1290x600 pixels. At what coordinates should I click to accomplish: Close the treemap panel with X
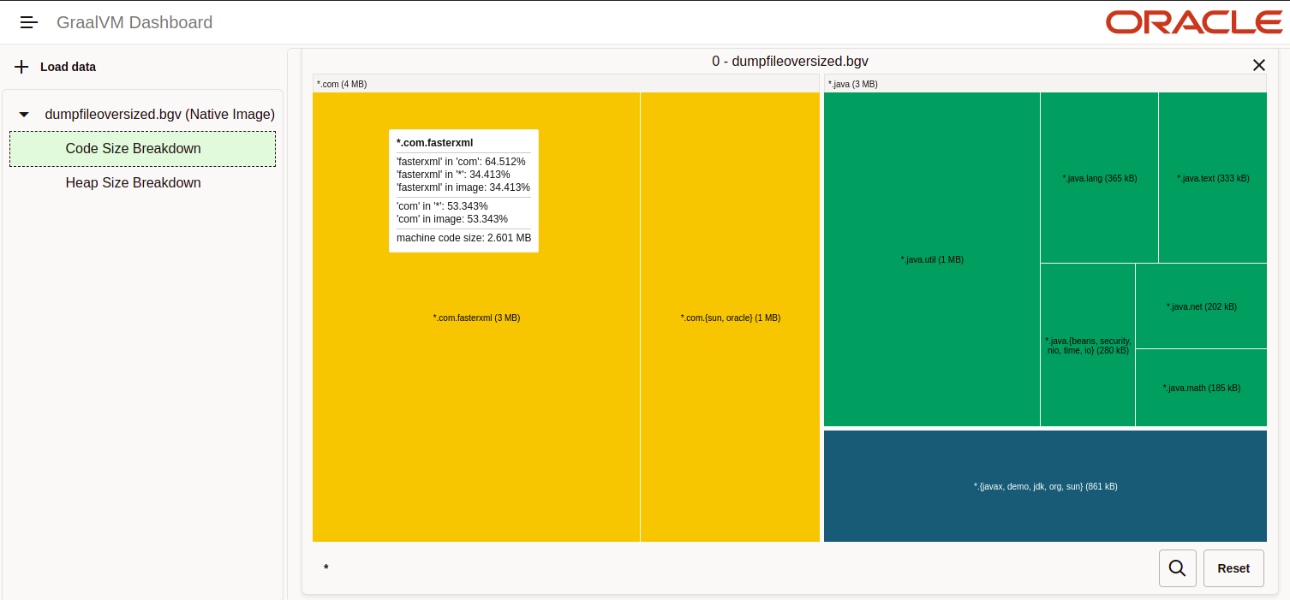pyautogui.click(x=1258, y=65)
